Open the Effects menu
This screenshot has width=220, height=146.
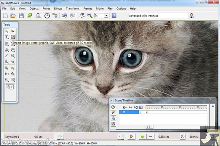58,8
